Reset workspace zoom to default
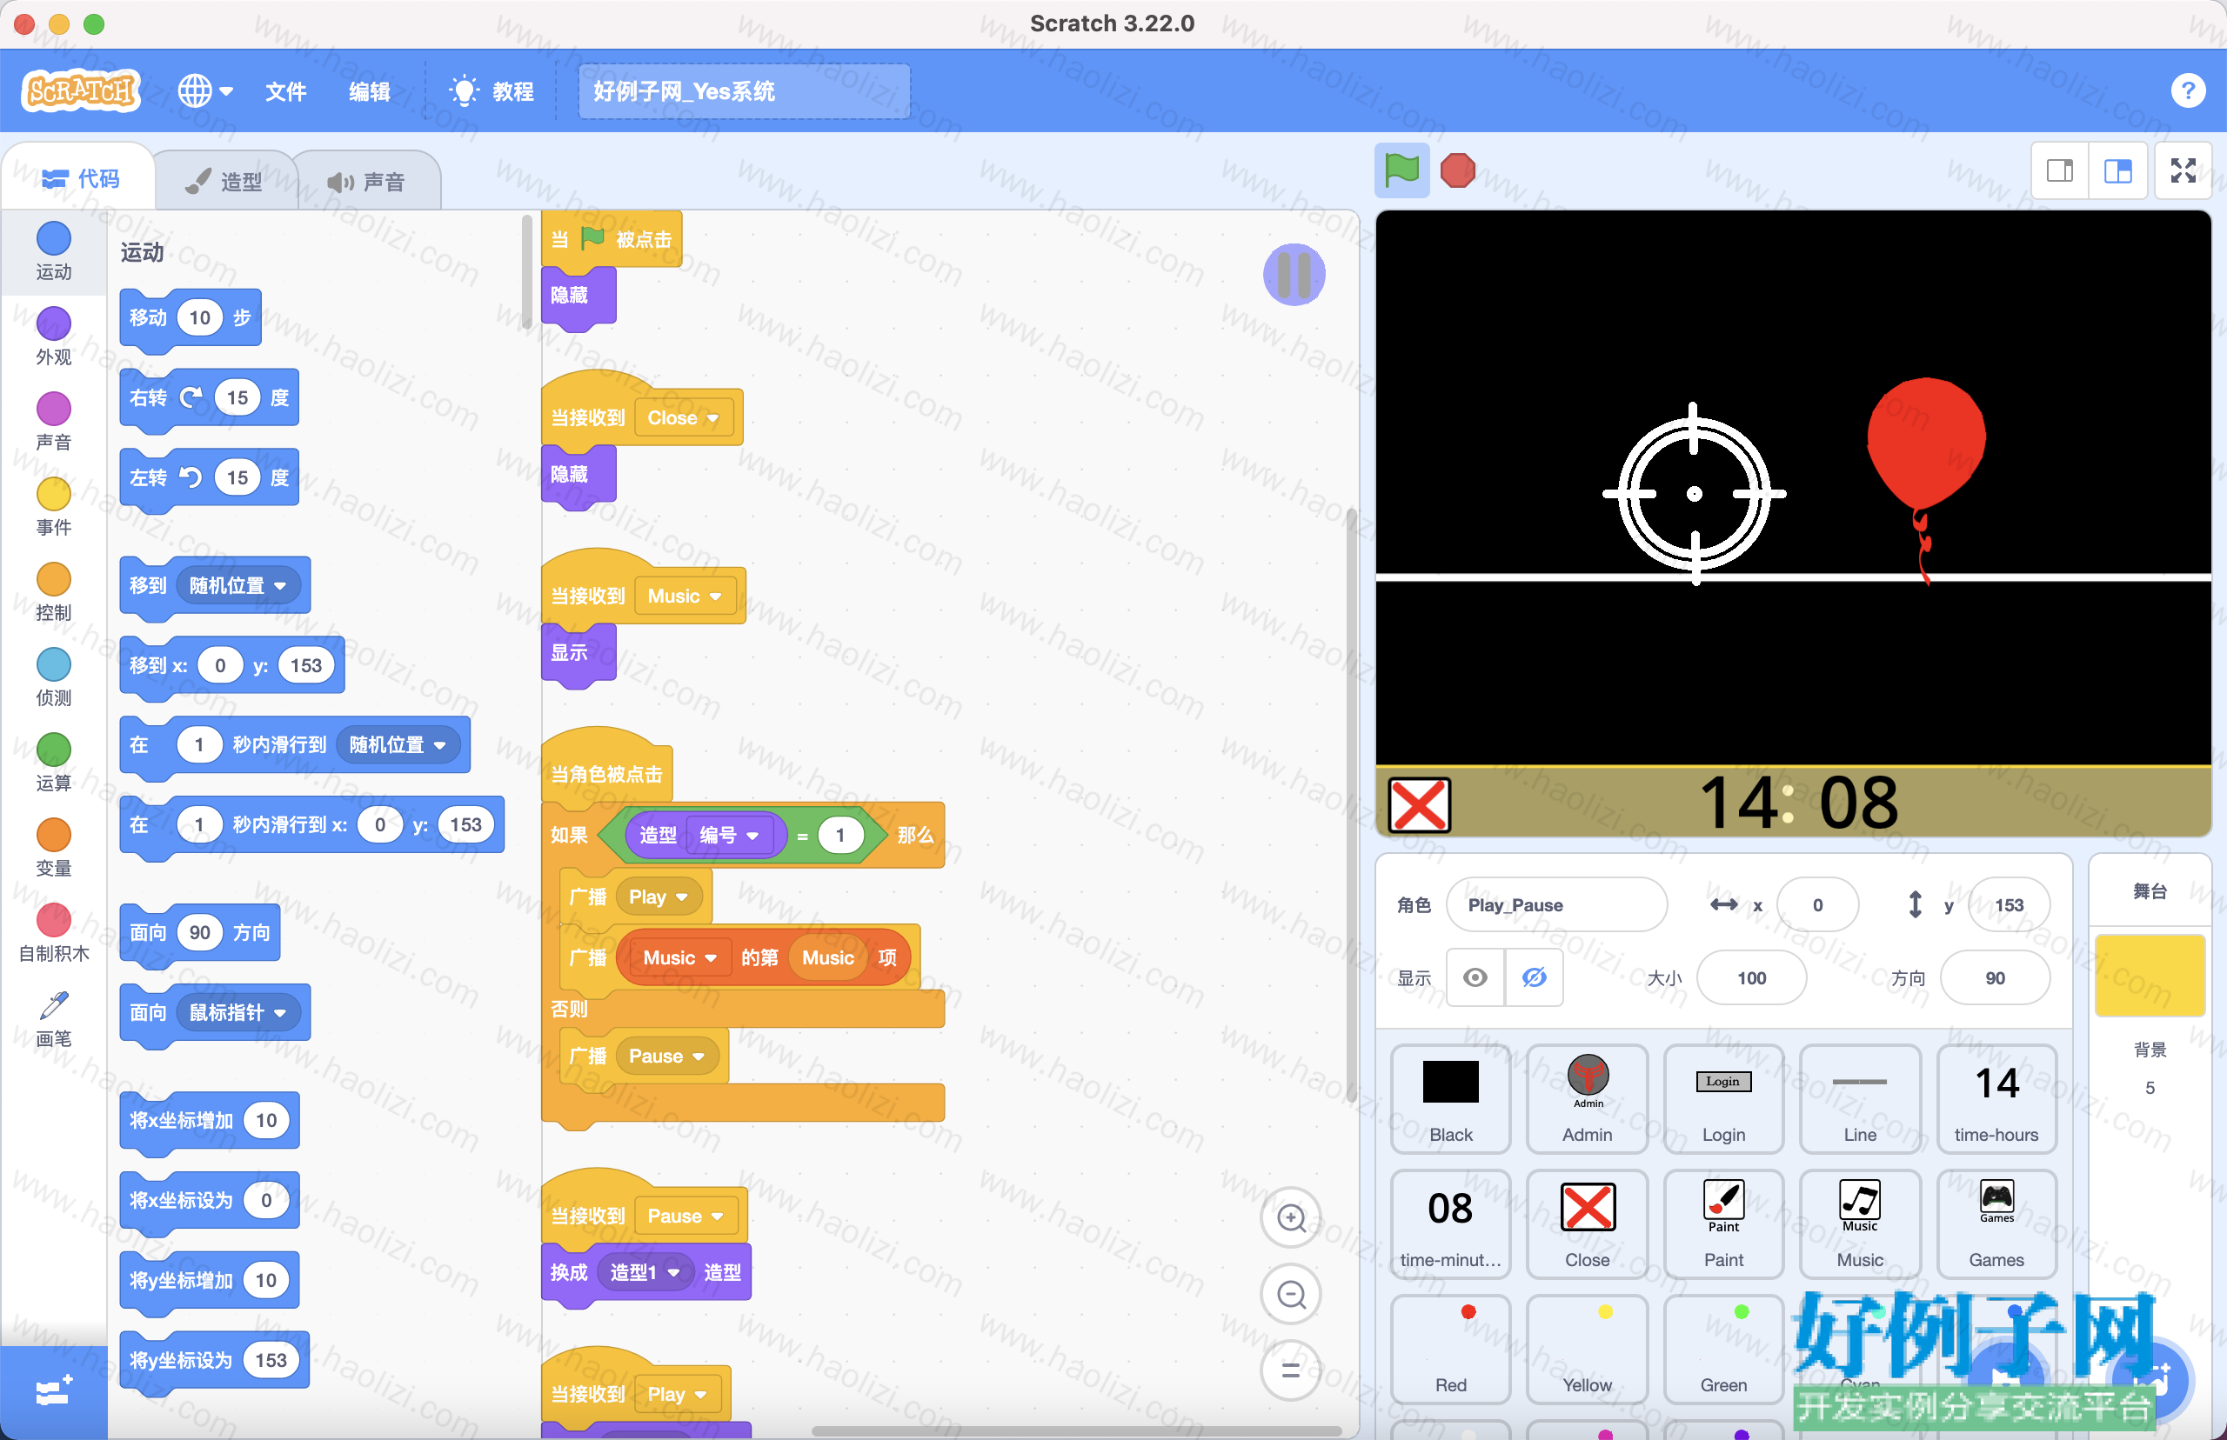This screenshot has width=2227, height=1440. click(x=1291, y=1370)
